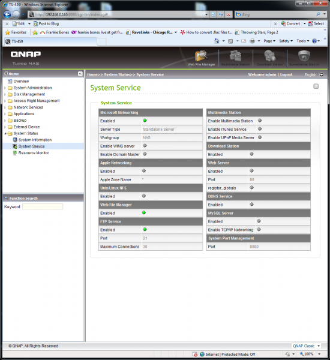Click the Edit toolbar button
Viewport: 330px width, 360px height.
(x=19, y=23)
